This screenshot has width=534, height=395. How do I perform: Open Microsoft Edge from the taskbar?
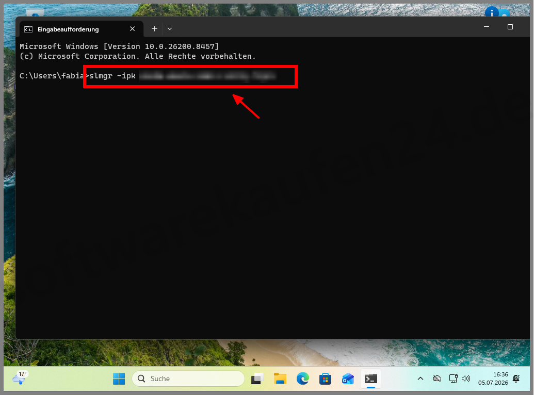pyautogui.click(x=303, y=378)
